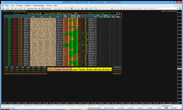This screenshot has height=110, width=183.
Task: Draw a vertical line
Action: click(103, 9)
